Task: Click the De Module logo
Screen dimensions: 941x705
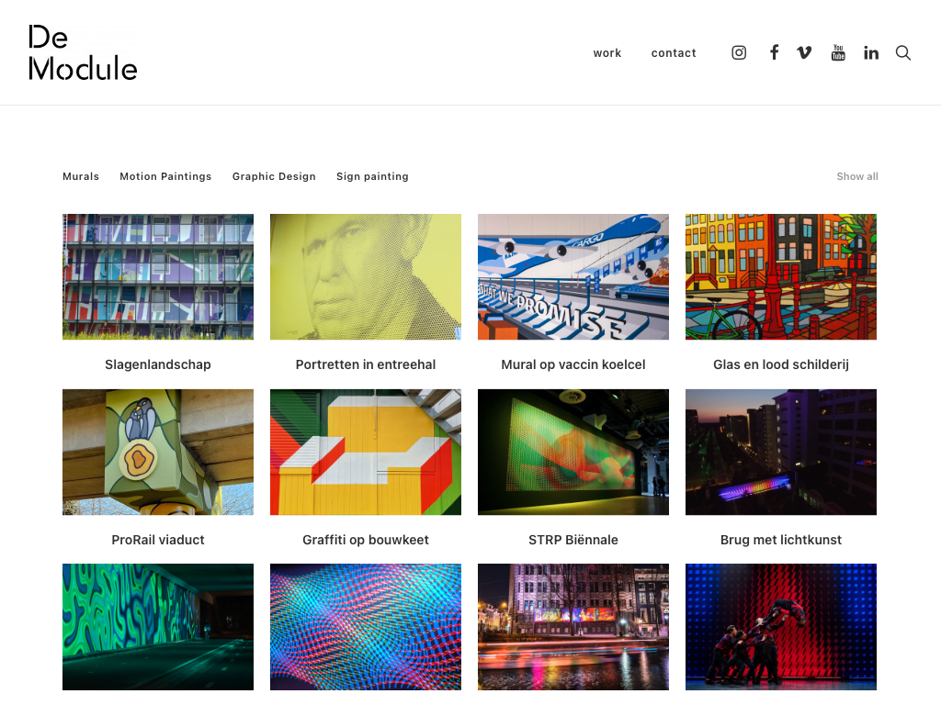Action: (83, 52)
